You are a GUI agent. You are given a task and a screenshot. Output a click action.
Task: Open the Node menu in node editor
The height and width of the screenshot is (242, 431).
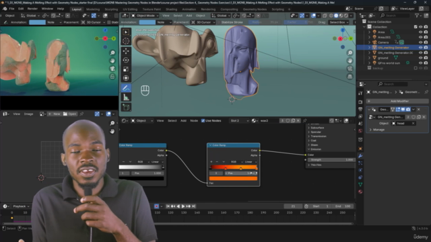[x=194, y=121]
